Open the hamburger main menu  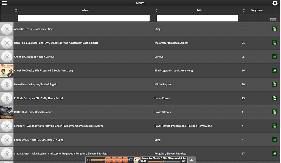[x=4, y=3]
